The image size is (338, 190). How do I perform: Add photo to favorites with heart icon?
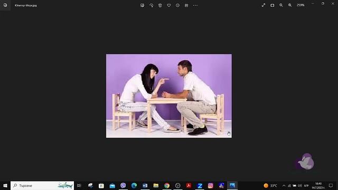pyautogui.click(x=169, y=5)
